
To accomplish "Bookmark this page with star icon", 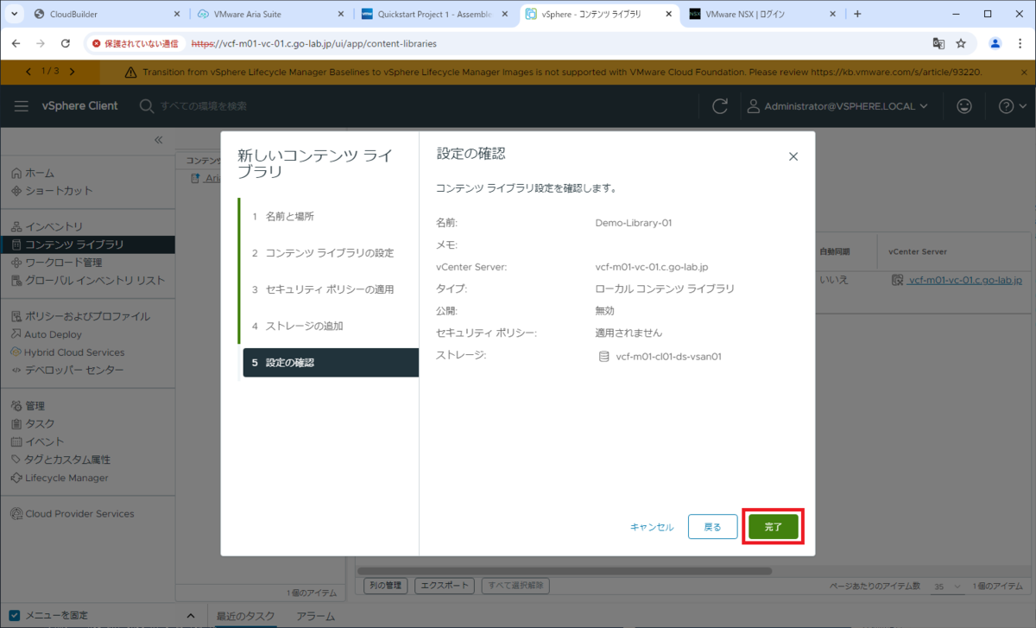I will (961, 43).
